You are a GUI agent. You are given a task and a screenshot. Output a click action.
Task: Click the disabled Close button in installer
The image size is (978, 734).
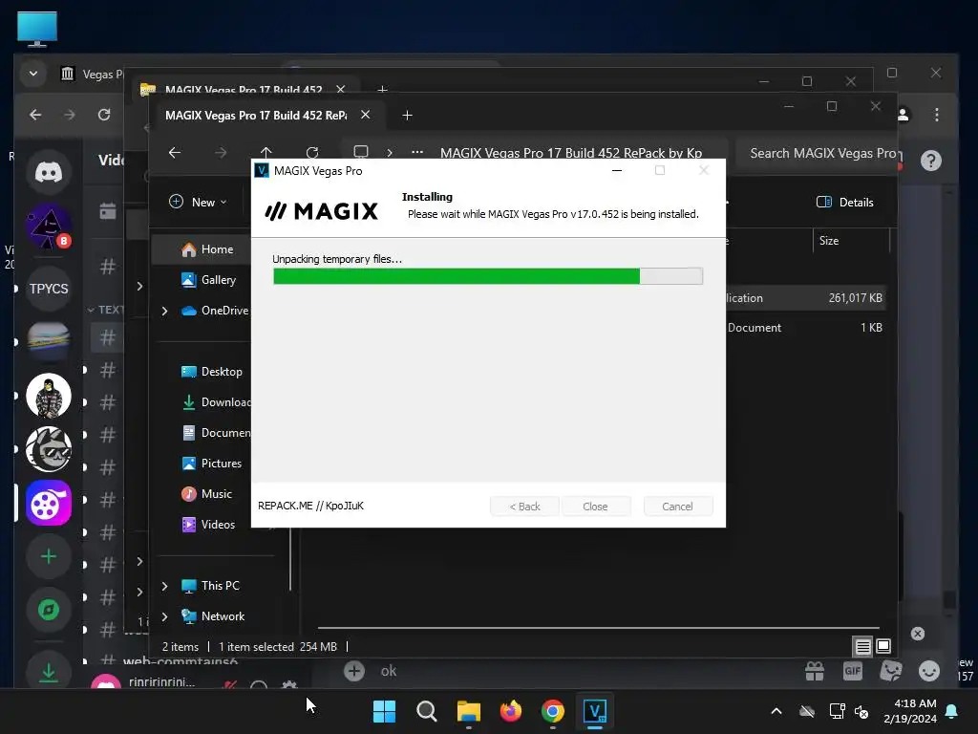click(x=595, y=507)
